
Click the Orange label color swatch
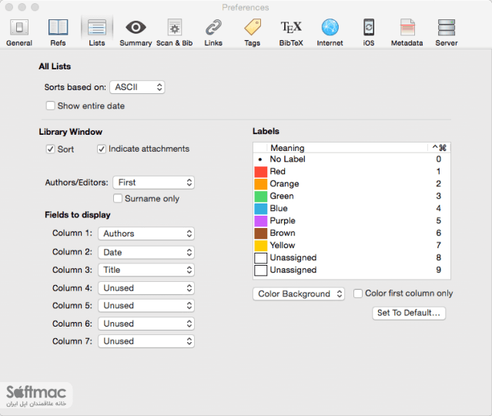[x=260, y=184]
